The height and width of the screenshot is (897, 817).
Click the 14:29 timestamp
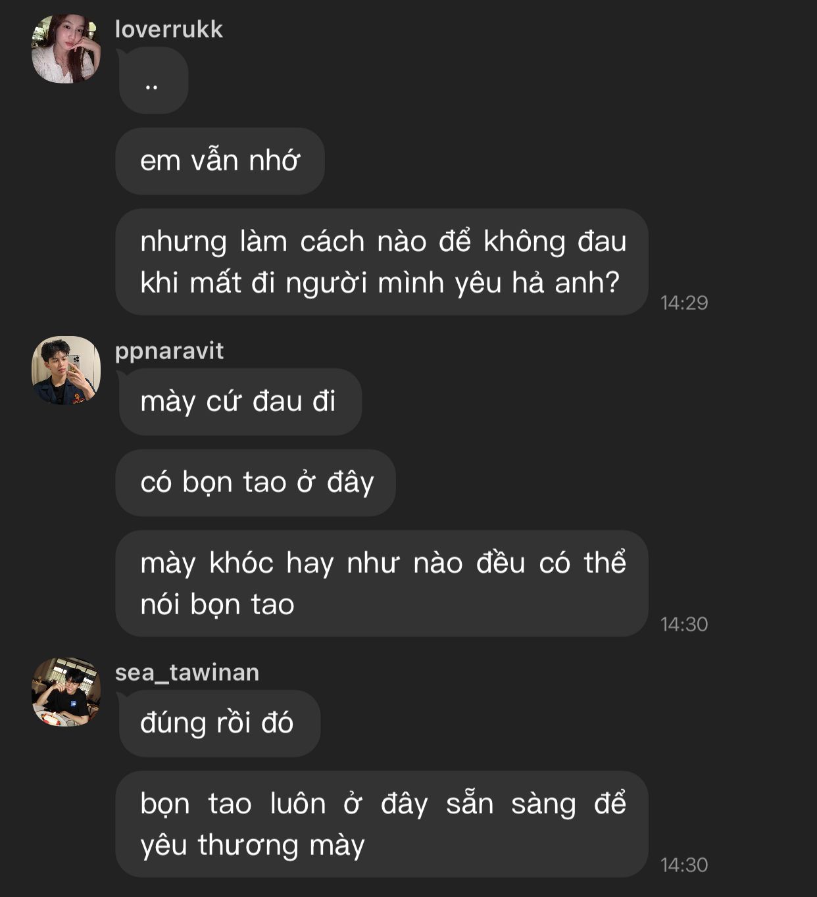coord(684,303)
